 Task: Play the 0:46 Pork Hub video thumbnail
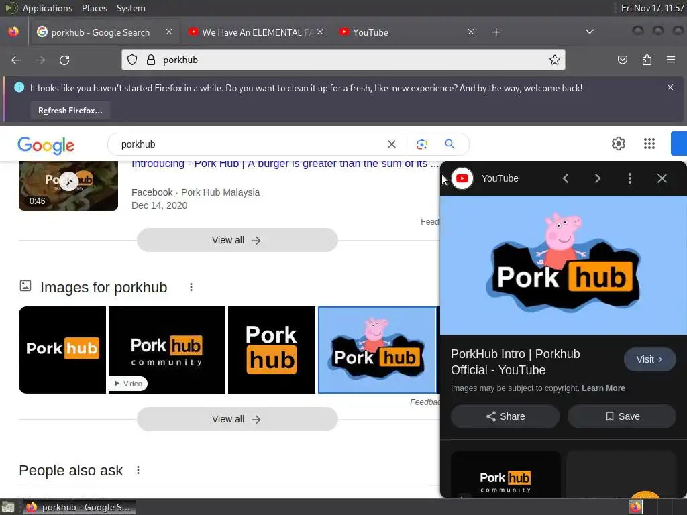(68, 185)
